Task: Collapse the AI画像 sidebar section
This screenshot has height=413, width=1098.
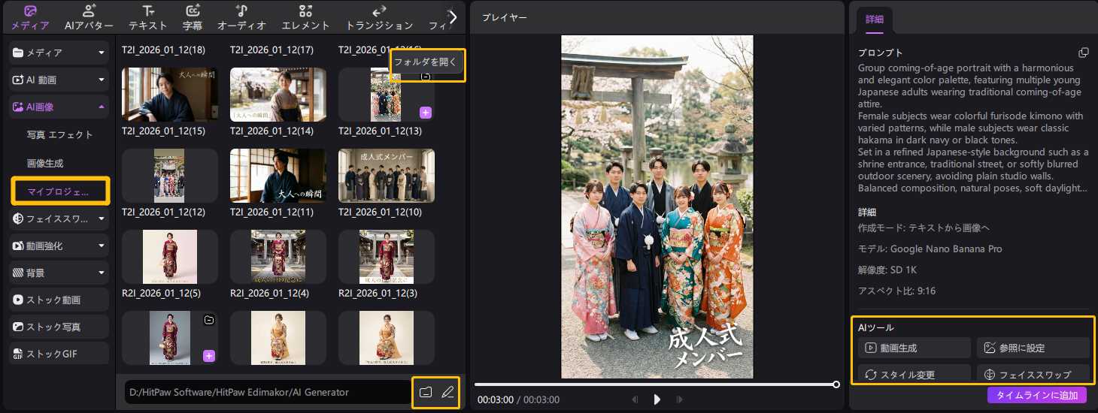Action: click(59, 107)
